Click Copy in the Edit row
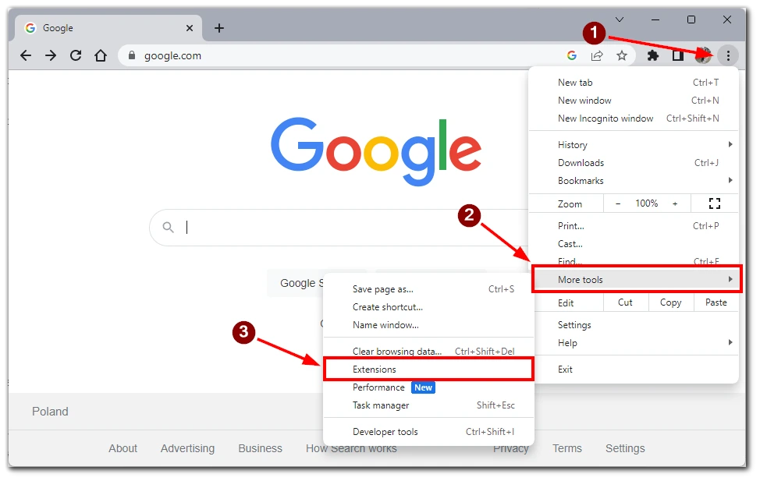 [x=670, y=302]
